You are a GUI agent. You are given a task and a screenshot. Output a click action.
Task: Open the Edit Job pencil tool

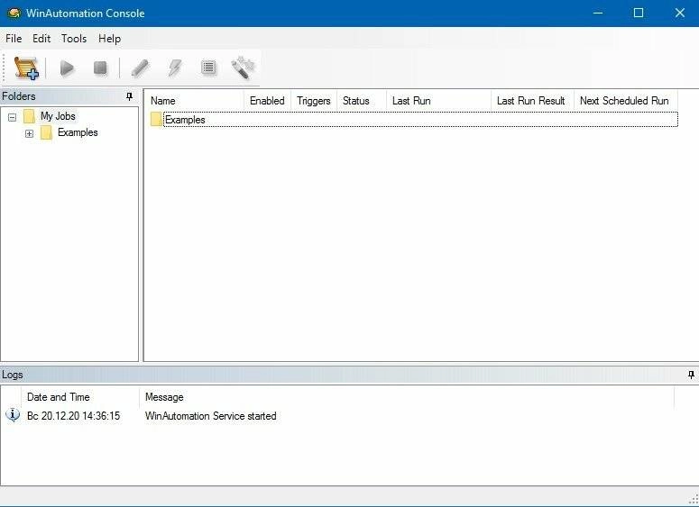click(140, 68)
